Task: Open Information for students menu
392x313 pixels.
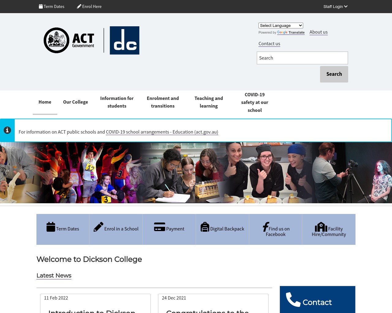Action: (117, 102)
